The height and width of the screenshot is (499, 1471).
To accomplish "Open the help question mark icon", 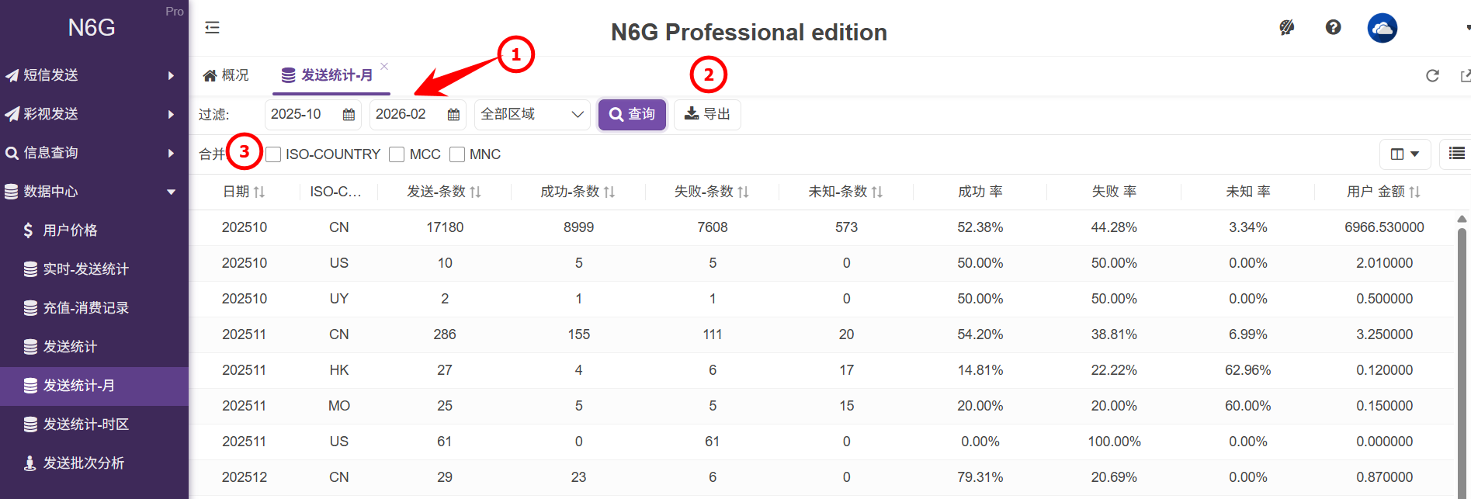I will 1333,28.
